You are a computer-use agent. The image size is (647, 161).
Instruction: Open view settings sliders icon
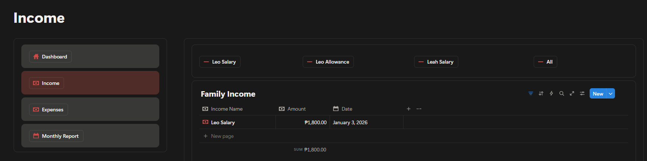pyautogui.click(x=582, y=93)
